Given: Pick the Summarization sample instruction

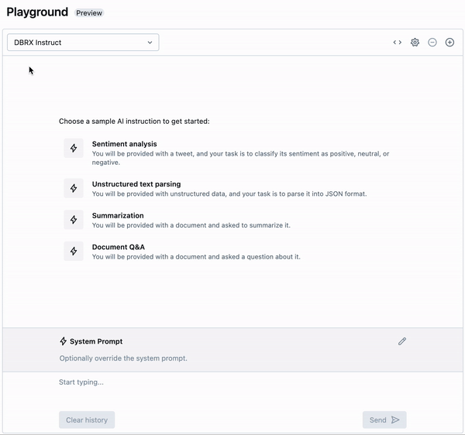Looking at the screenshot, I should (x=118, y=216).
